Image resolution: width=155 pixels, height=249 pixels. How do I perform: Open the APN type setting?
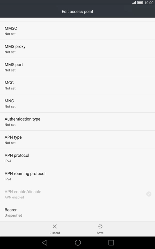point(78,140)
